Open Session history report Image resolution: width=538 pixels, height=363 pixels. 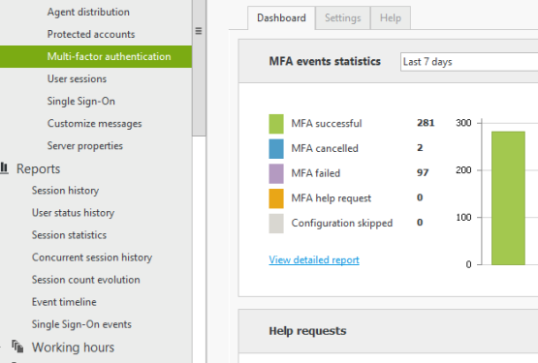point(65,191)
